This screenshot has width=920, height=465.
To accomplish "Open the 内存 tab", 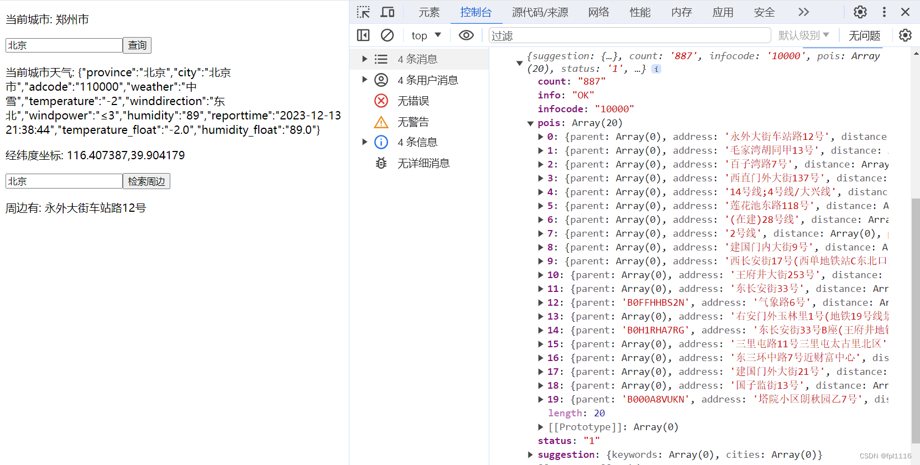I will [x=682, y=12].
